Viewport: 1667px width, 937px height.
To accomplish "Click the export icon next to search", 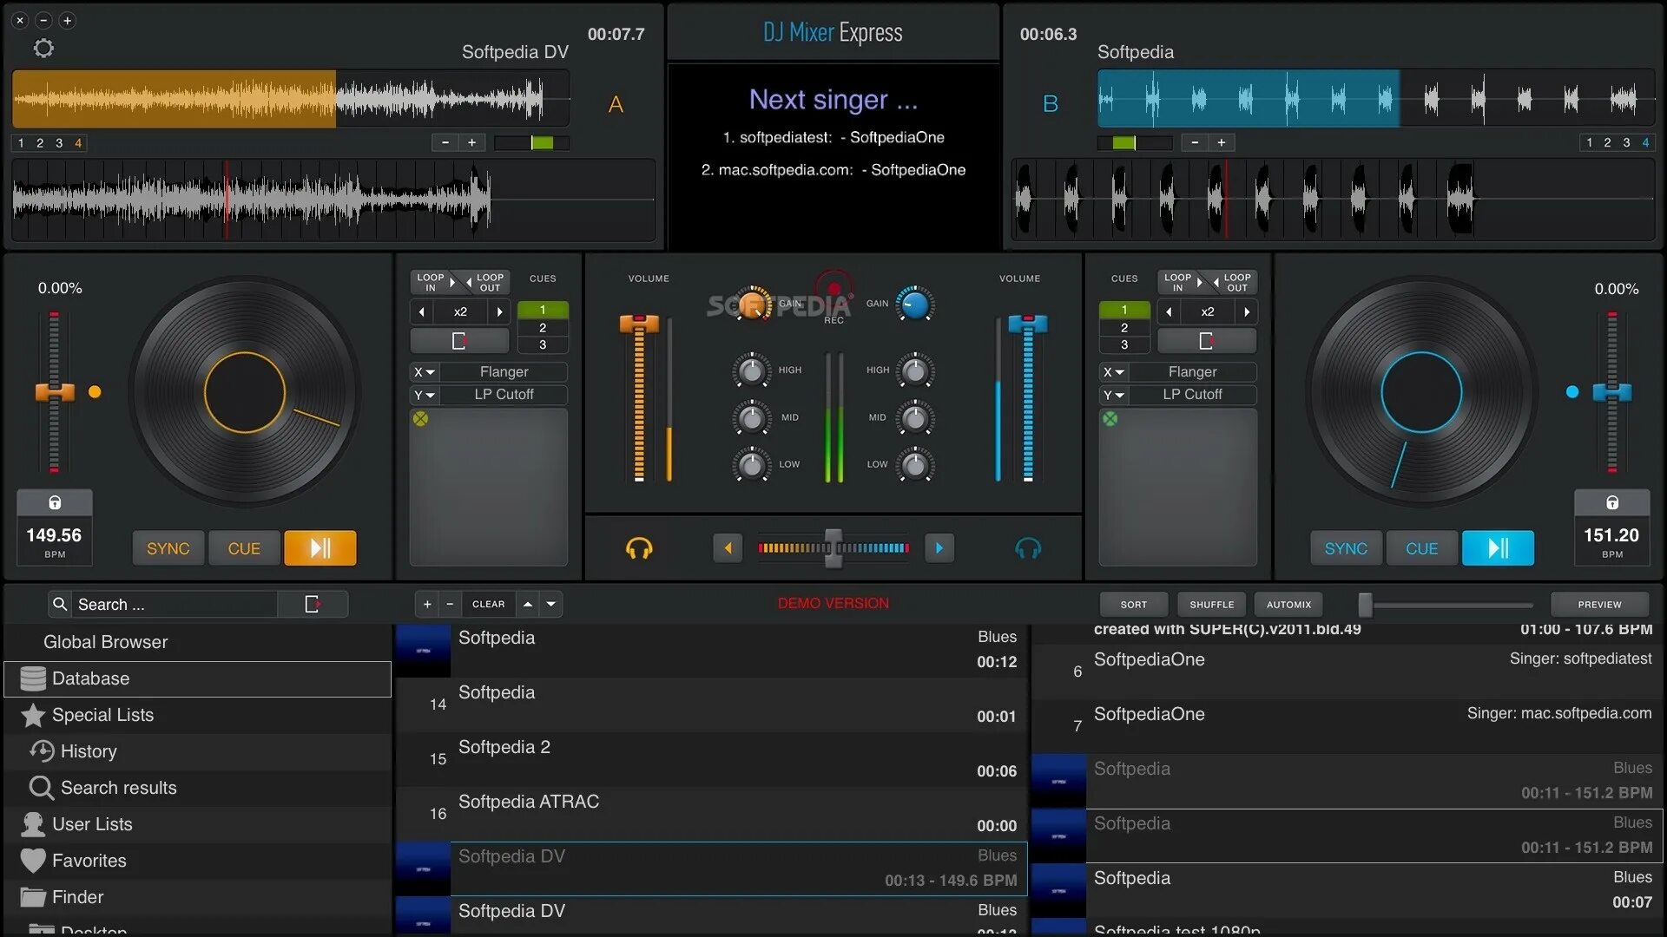I will 313,604.
